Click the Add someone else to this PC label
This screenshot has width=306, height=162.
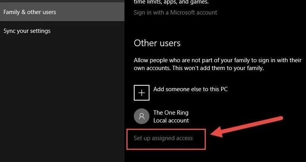pos(190,89)
